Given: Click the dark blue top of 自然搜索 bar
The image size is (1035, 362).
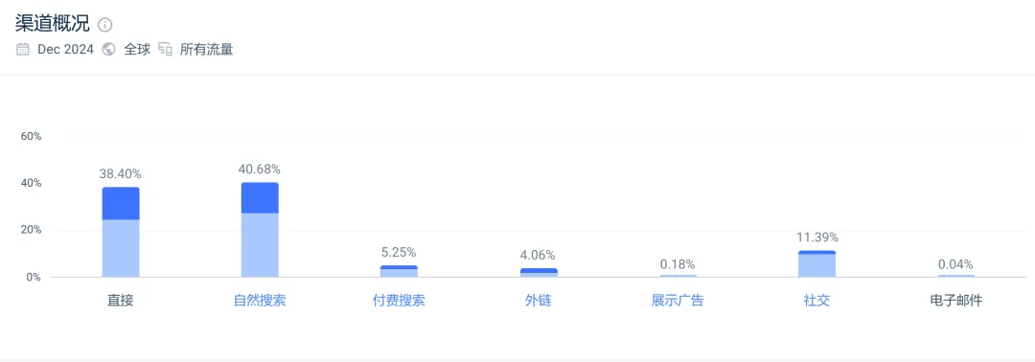Looking at the screenshot, I should [x=260, y=198].
